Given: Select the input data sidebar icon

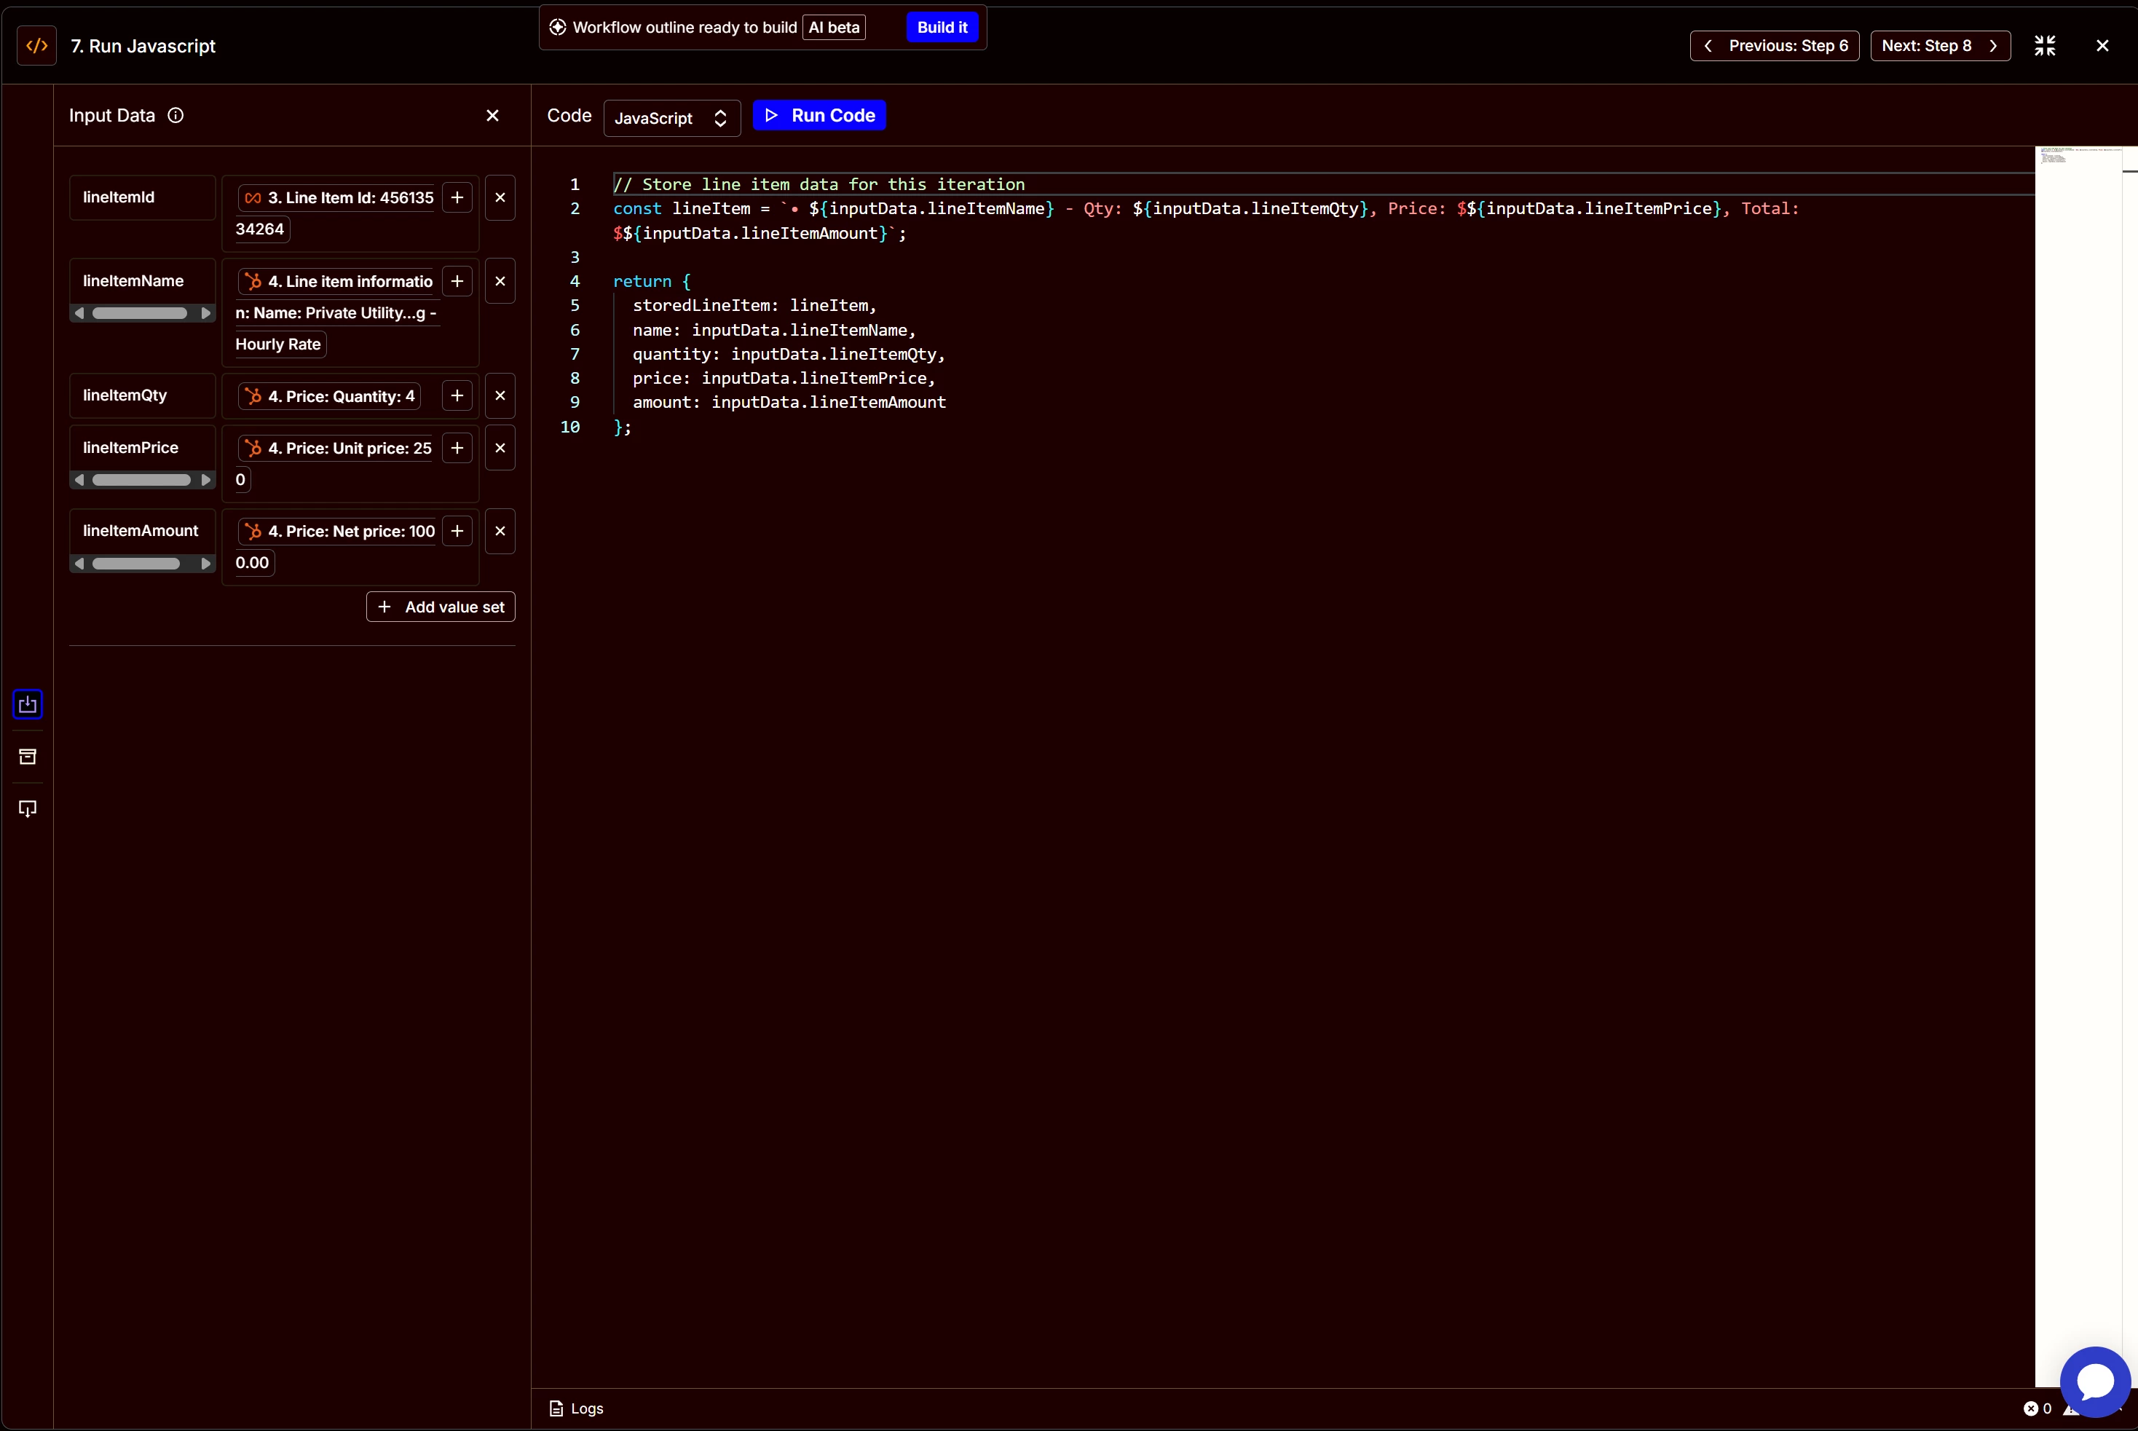Looking at the screenshot, I should click(x=28, y=704).
